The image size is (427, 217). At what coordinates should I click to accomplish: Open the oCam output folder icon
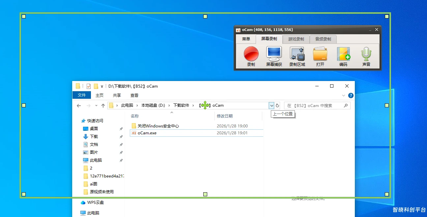[x=320, y=54]
